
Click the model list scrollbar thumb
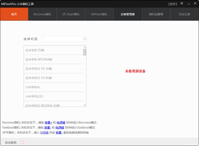point(85,52)
